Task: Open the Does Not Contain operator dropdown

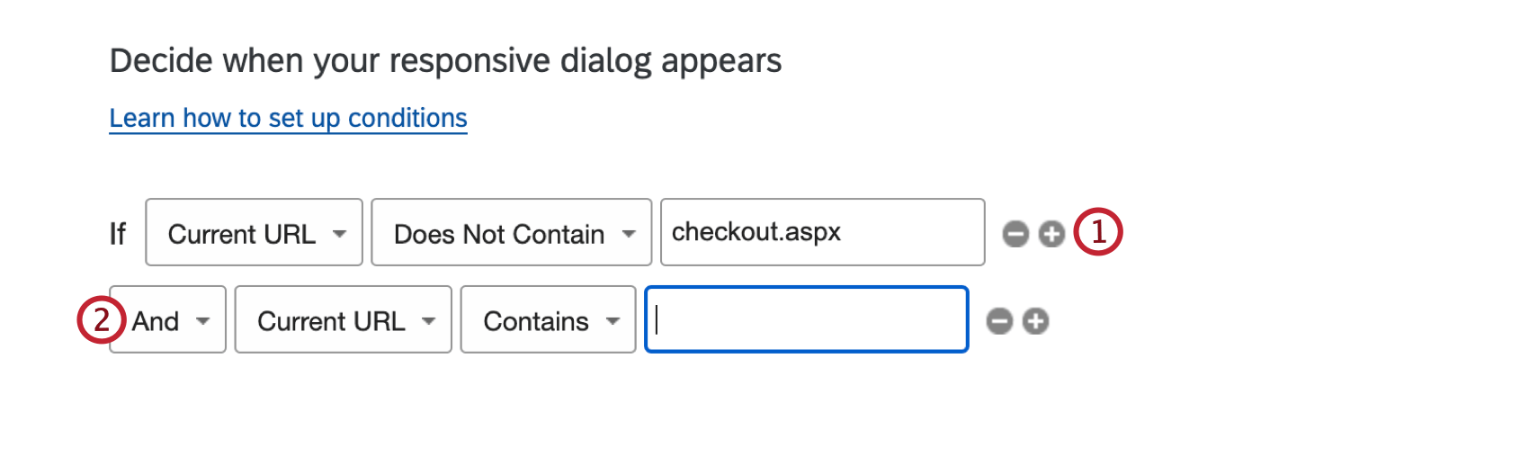Action: (511, 233)
